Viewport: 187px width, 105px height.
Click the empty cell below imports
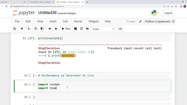[103, 97]
